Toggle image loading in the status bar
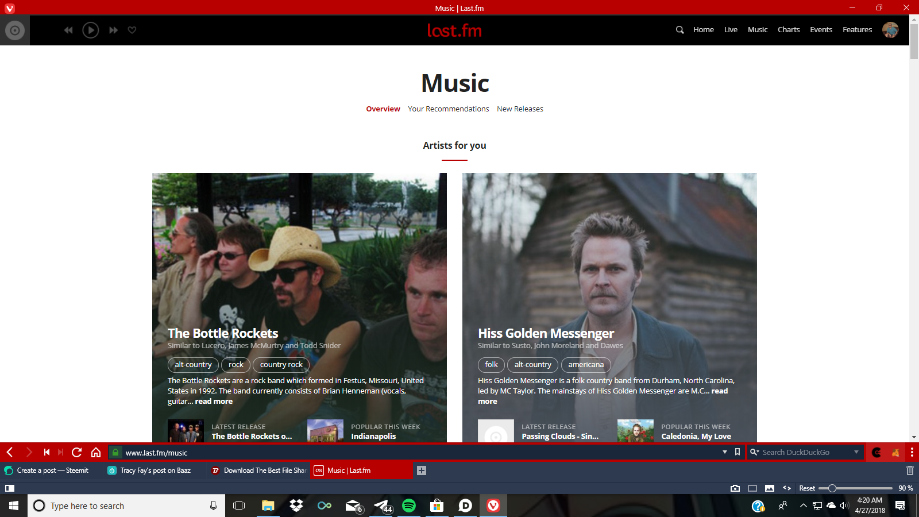 click(770, 488)
